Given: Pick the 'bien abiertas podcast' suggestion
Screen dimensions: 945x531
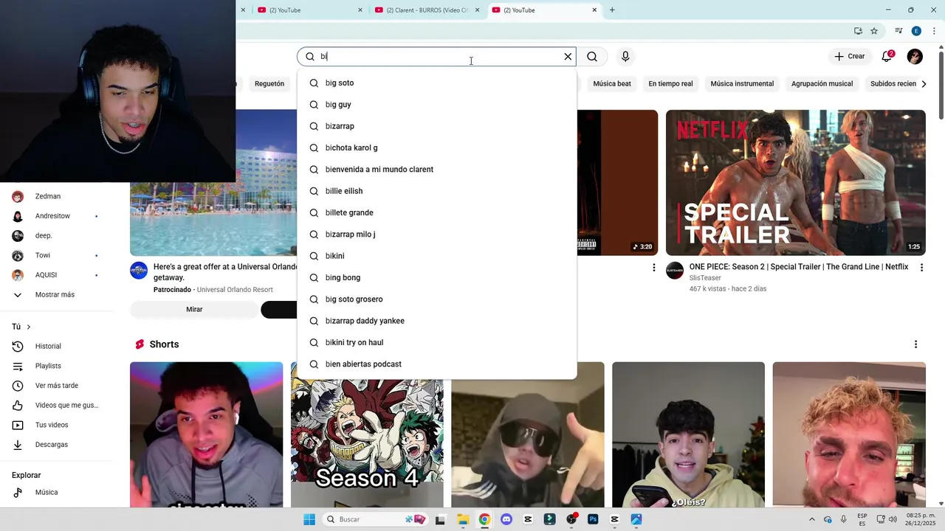Looking at the screenshot, I should pos(436,364).
